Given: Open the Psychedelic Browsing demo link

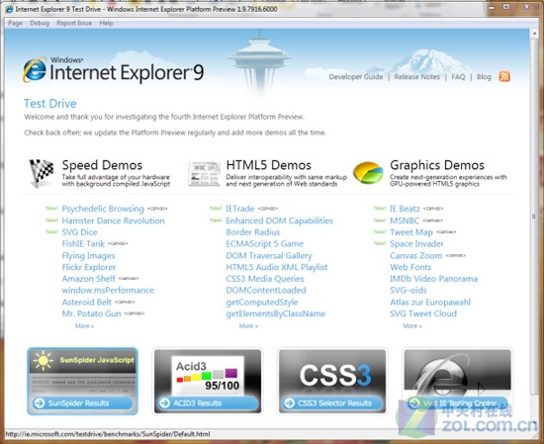Looking at the screenshot, I should 103,209.
